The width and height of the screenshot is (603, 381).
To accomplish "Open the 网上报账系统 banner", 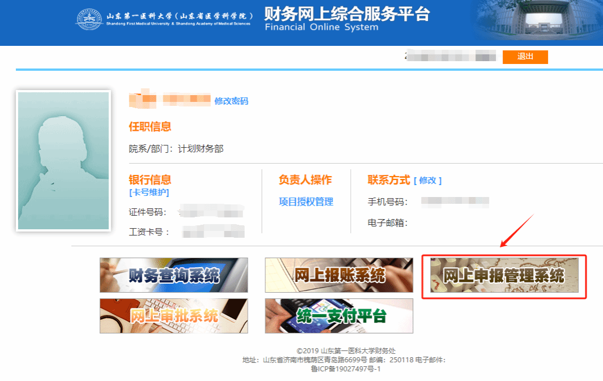I will click(339, 275).
